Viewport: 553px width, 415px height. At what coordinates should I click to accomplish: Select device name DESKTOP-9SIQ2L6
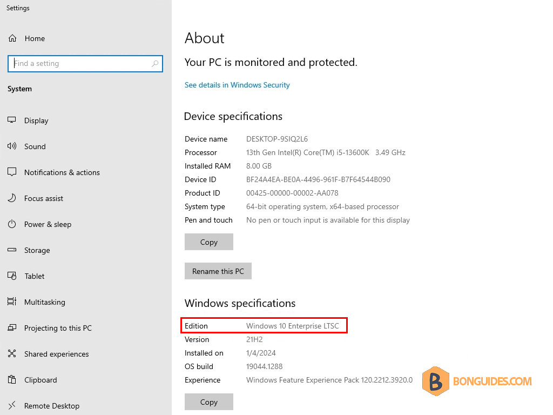(277, 139)
